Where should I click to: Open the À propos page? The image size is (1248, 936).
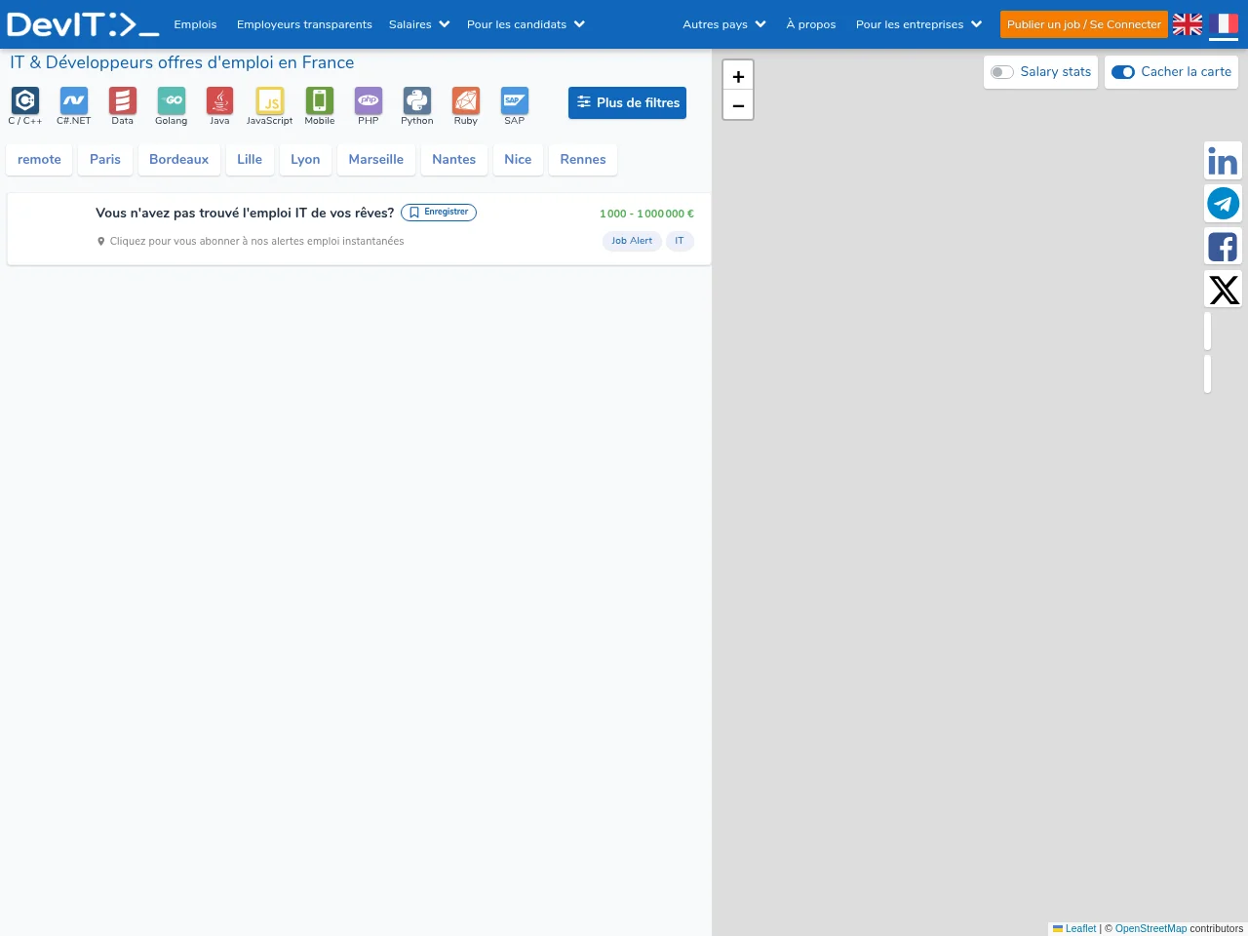coord(811,24)
